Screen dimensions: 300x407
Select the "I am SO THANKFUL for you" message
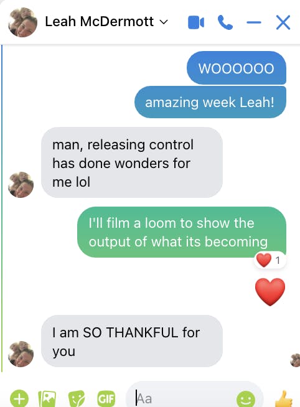click(132, 341)
